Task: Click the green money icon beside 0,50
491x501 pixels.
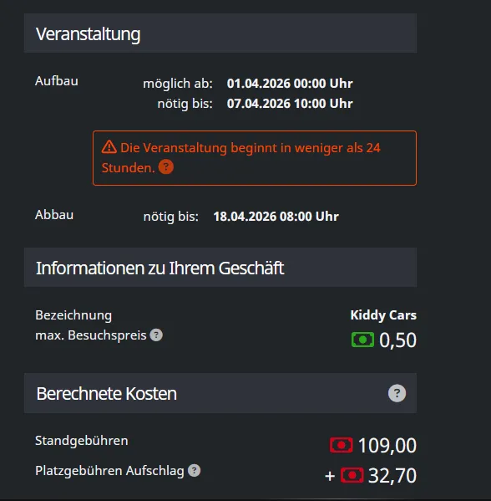Action: coord(362,340)
